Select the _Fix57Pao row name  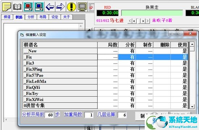tap(60, 75)
